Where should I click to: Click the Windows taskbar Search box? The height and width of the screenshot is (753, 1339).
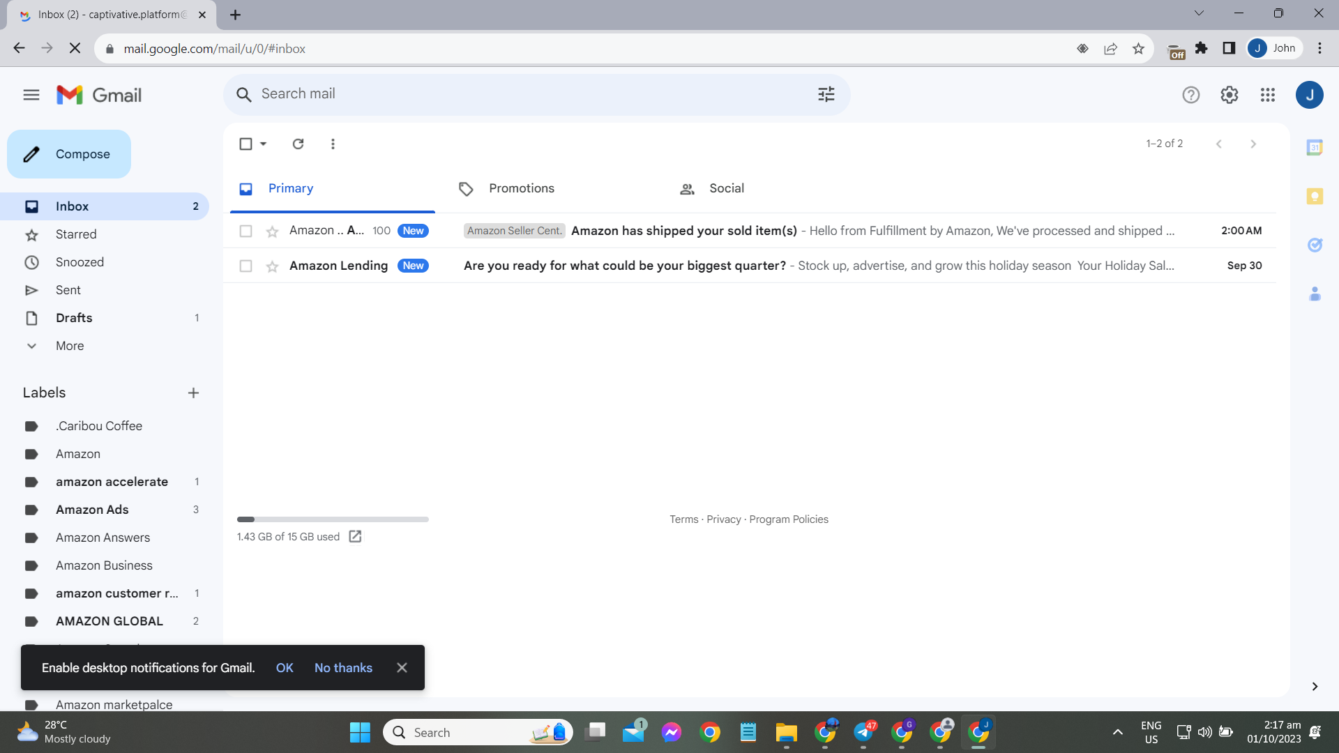pyautogui.click(x=478, y=732)
